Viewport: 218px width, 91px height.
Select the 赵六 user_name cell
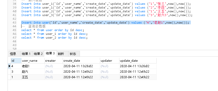pyautogui.click(x=33, y=72)
